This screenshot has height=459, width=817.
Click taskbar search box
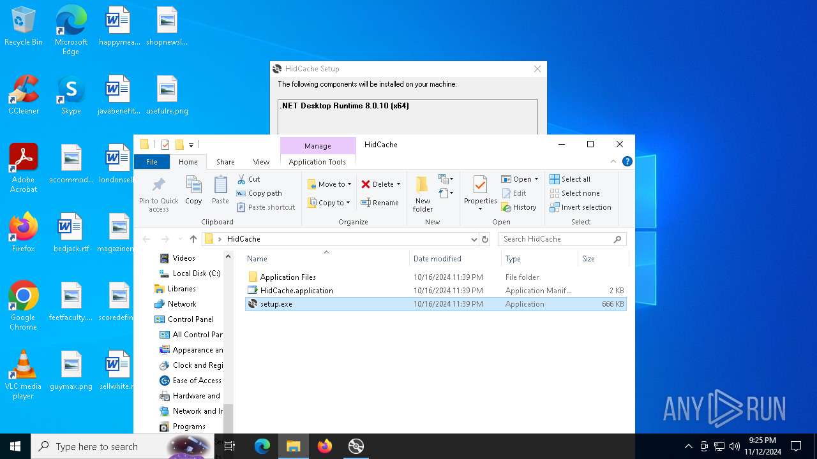tap(121, 446)
